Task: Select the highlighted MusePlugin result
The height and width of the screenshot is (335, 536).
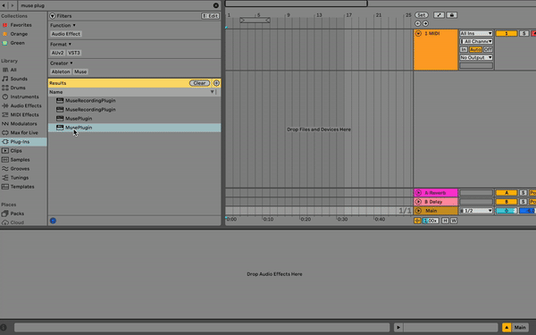Action: 134,128
